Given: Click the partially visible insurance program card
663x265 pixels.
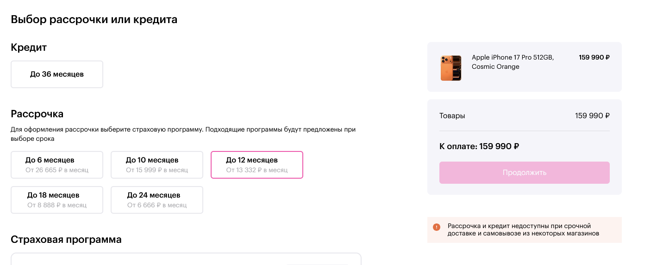Looking at the screenshot, I should 186,259.
